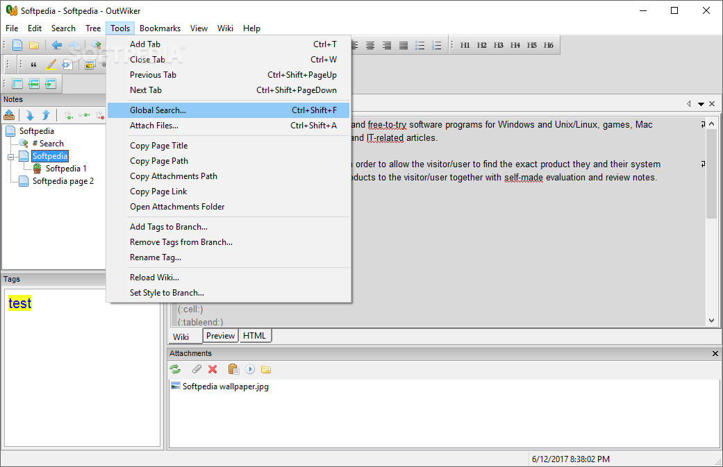The width and height of the screenshot is (723, 467).
Task: Click the code block icon with angle brackets
Action: tap(67, 65)
